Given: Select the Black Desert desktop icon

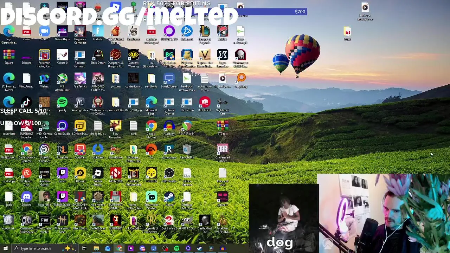Looking at the screenshot, I should click(x=98, y=55).
